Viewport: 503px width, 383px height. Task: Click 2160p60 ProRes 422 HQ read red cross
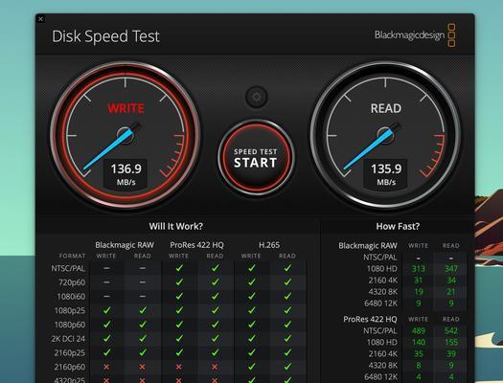coord(215,367)
